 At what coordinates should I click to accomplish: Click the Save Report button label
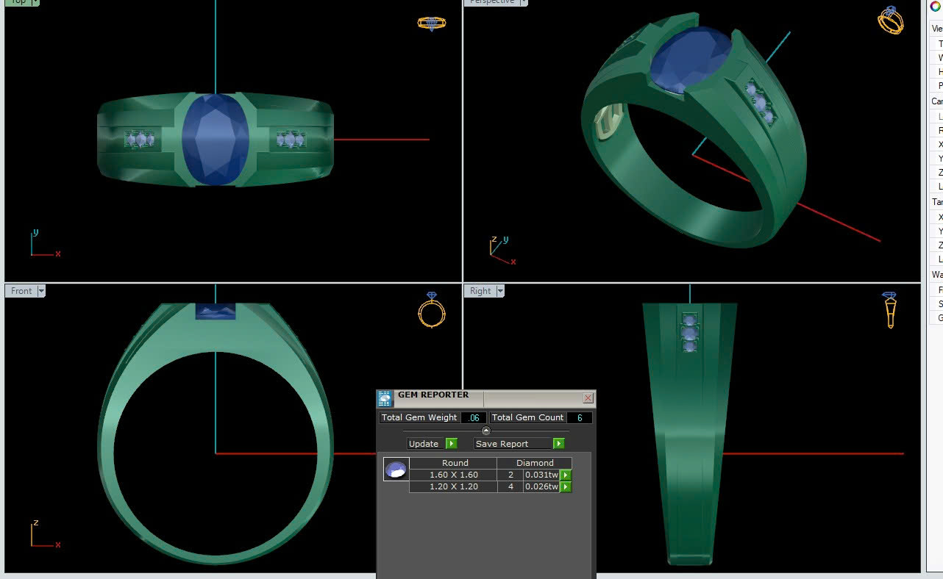[502, 444]
